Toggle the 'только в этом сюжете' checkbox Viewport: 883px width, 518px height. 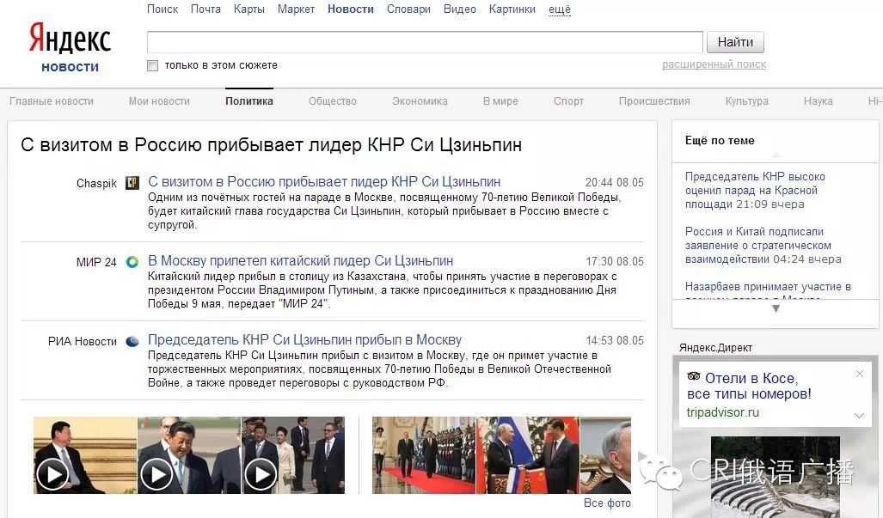click(x=152, y=66)
